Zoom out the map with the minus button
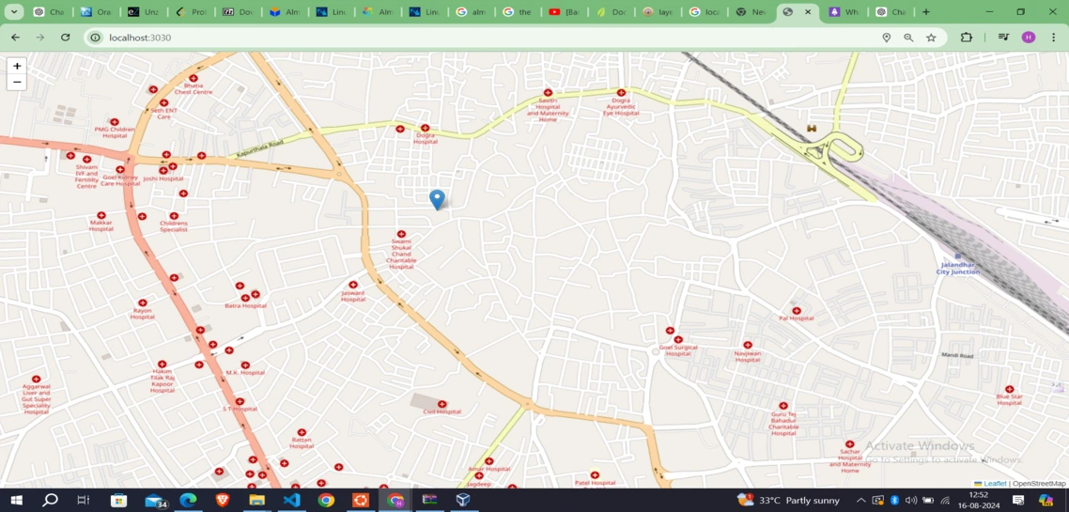1069x512 pixels. (17, 83)
